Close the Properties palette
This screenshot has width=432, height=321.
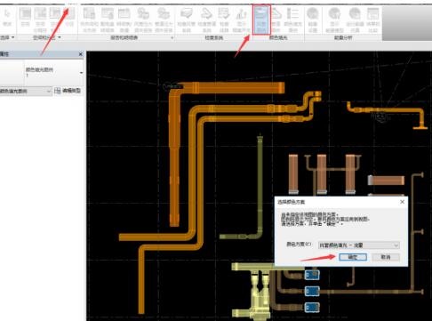click(81, 54)
